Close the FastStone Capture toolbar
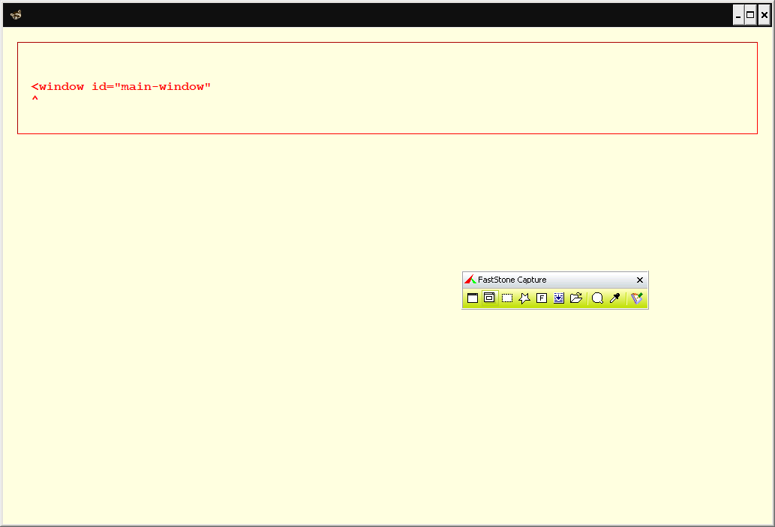This screenshot has width=775, height=527. pos(639,280)
